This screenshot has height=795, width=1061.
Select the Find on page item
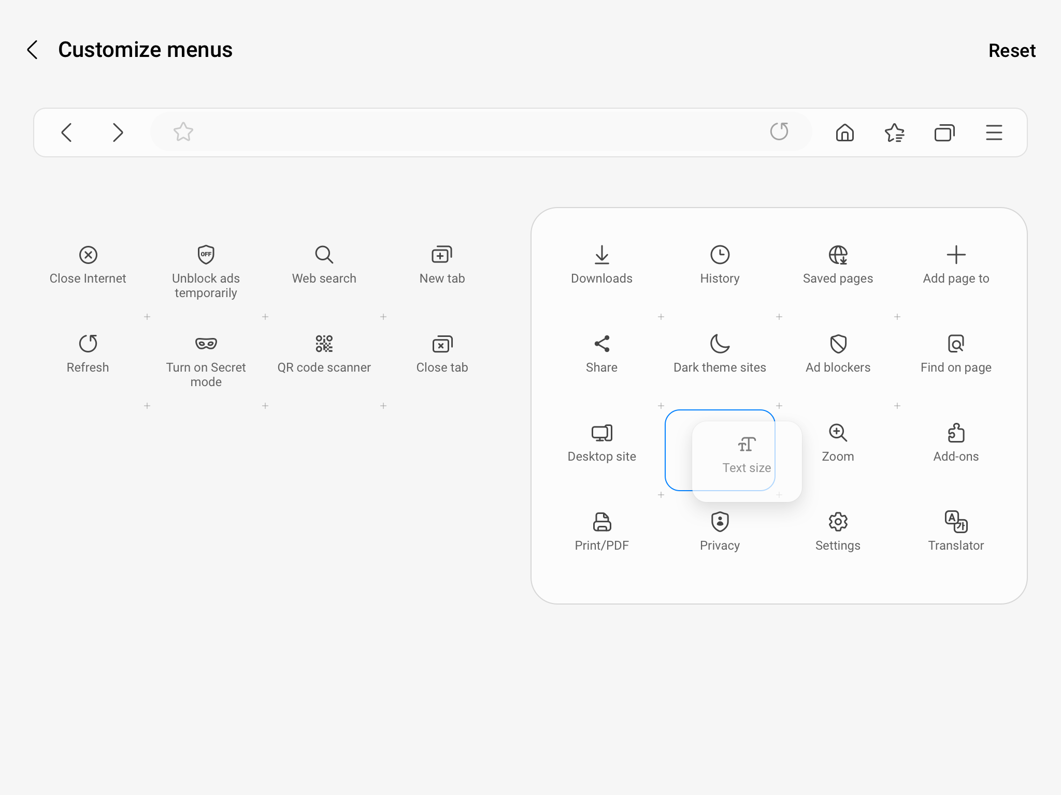[956, 355]
